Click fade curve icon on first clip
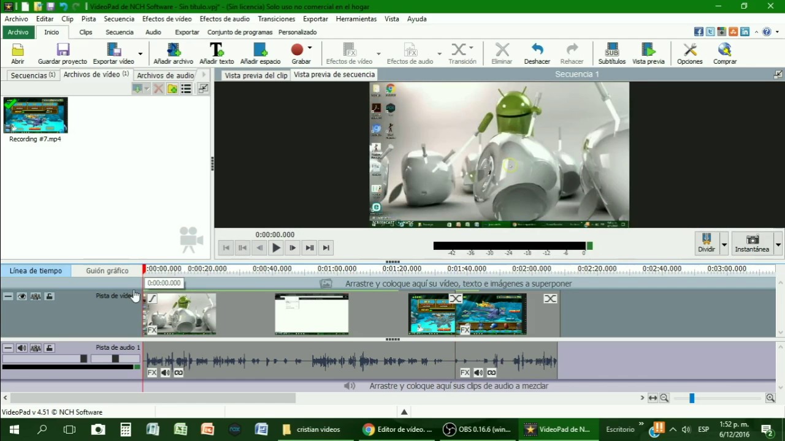The image size is (785, 441). coord(152,298)
